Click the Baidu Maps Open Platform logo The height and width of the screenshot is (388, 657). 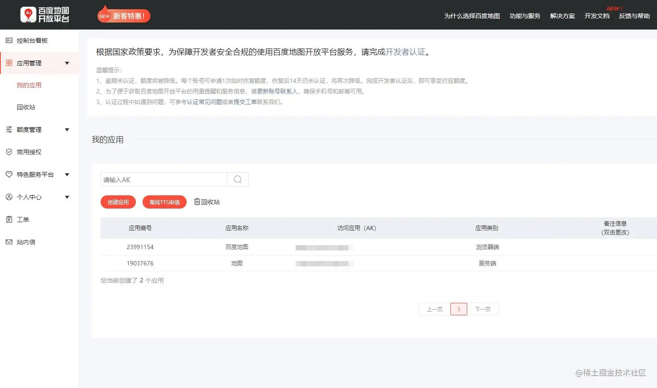45,15
